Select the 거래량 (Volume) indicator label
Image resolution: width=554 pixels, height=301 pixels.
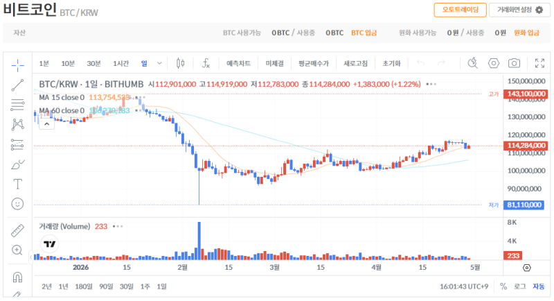click(64, 226)
